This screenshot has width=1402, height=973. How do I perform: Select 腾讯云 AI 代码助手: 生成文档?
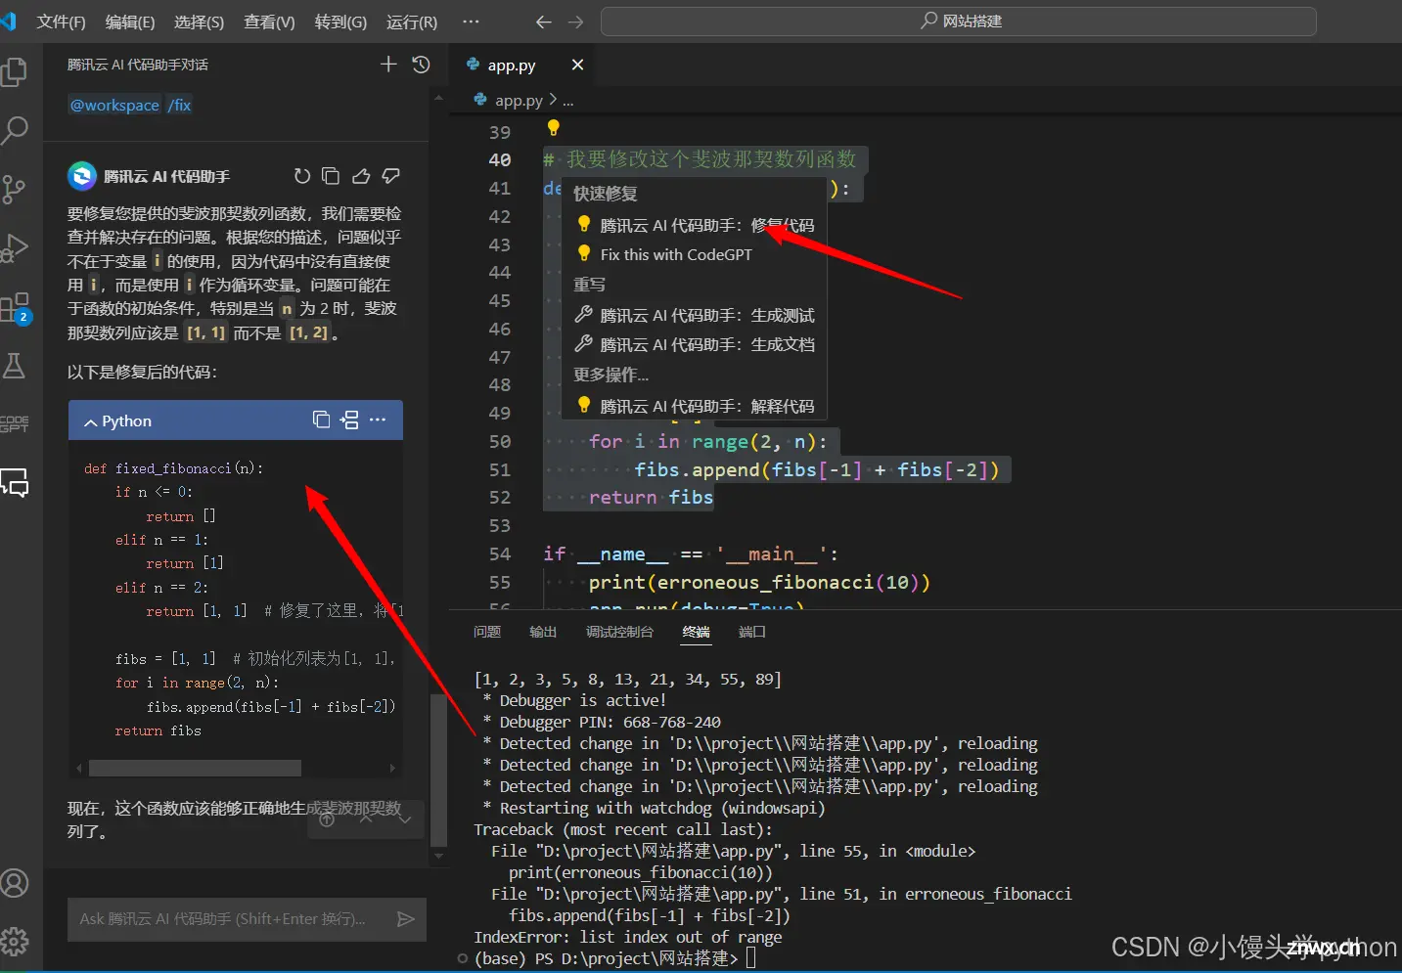click(x=695, y=344)
